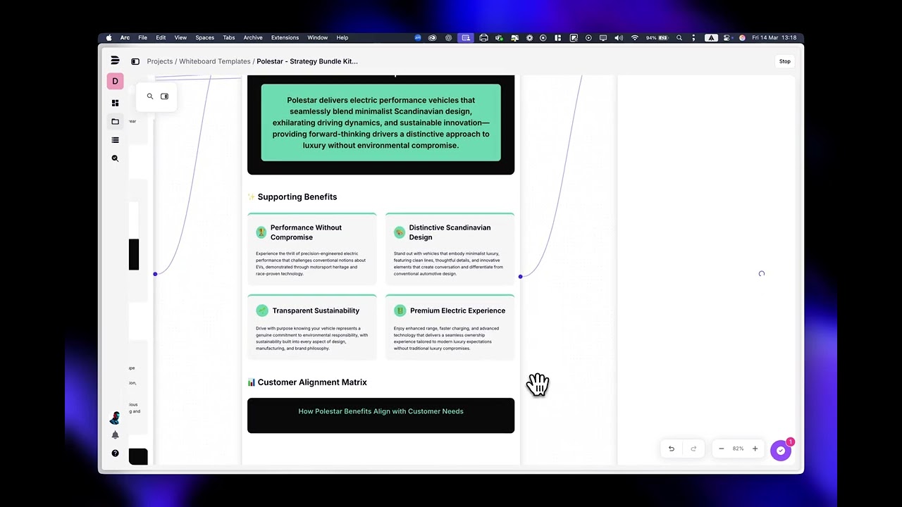Viewport: 902px width, 507px height.
Task: Click the connector dot right of frame
Action: (x=520, y=277)
